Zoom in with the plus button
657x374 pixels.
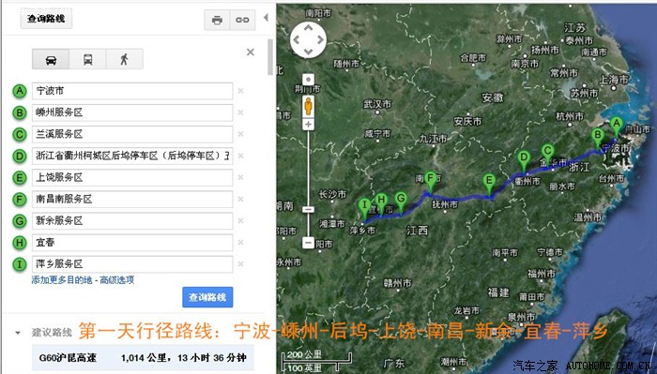coord(309,125)
